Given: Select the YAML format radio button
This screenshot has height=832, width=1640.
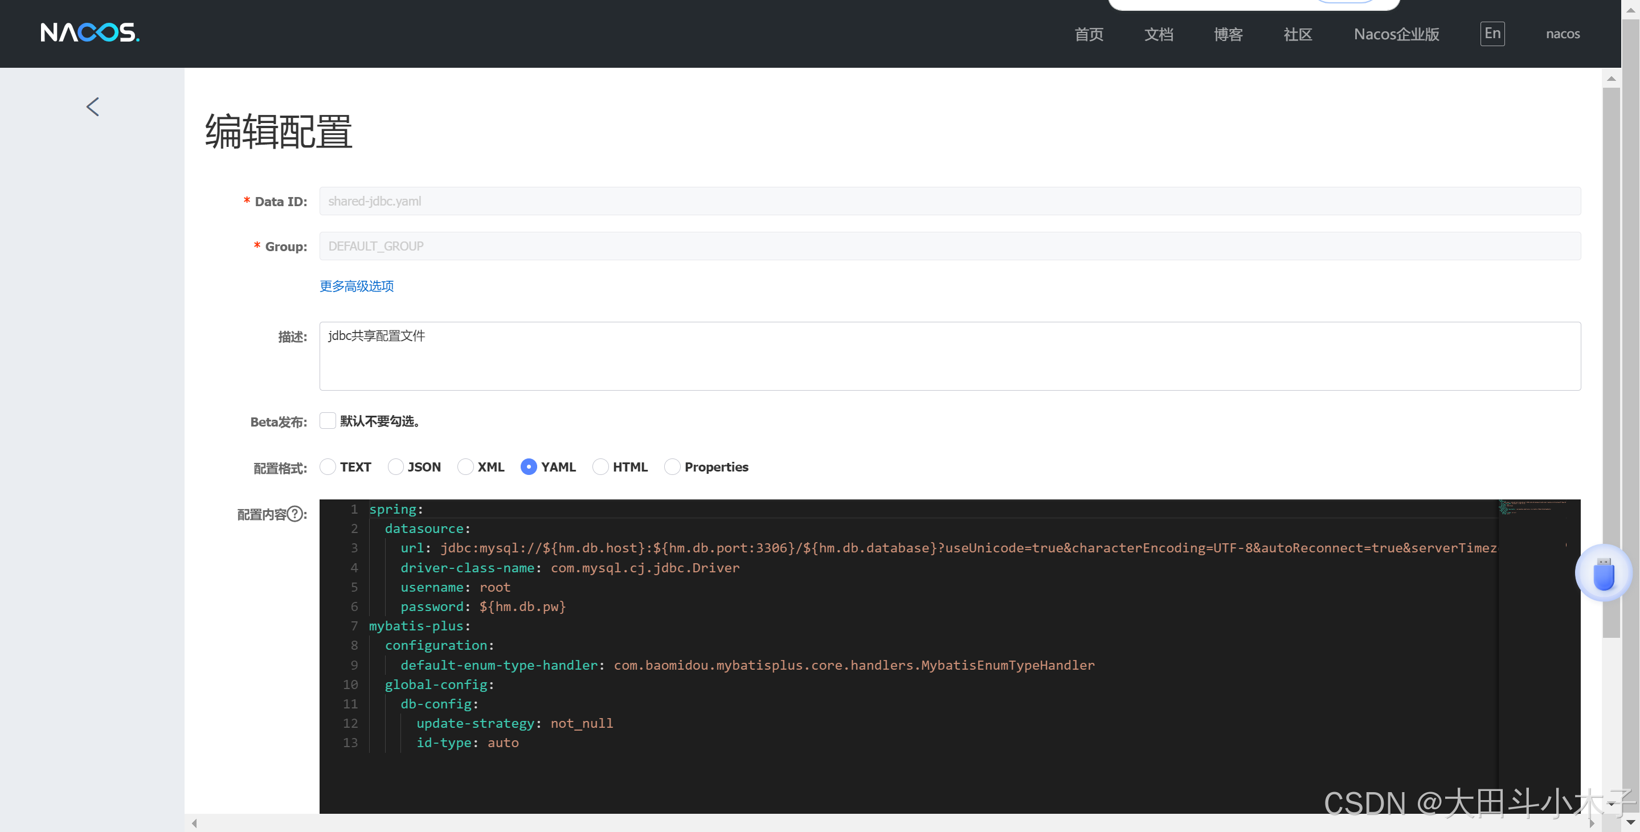Looking at the screenshot, I should [x=529, y=466].
